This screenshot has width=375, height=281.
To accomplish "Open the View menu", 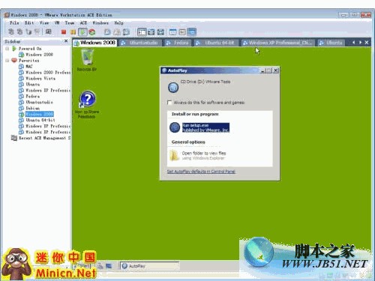I will 44,22.
